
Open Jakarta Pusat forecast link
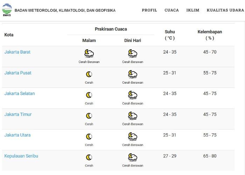coord(18,73)
